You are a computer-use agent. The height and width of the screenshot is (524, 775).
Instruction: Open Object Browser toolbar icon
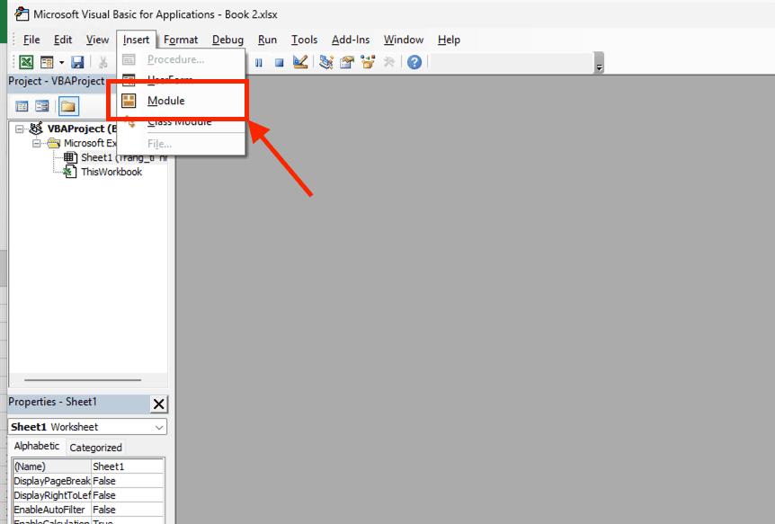369,62
